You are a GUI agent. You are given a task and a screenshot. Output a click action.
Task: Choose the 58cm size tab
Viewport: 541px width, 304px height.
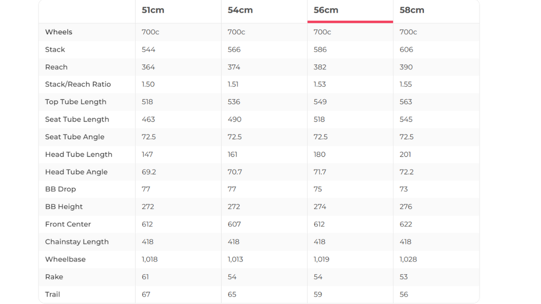412,10
